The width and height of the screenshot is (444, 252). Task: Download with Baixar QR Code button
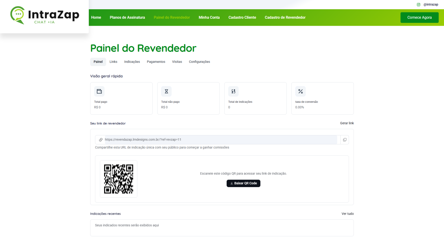[x=243, y=183]
